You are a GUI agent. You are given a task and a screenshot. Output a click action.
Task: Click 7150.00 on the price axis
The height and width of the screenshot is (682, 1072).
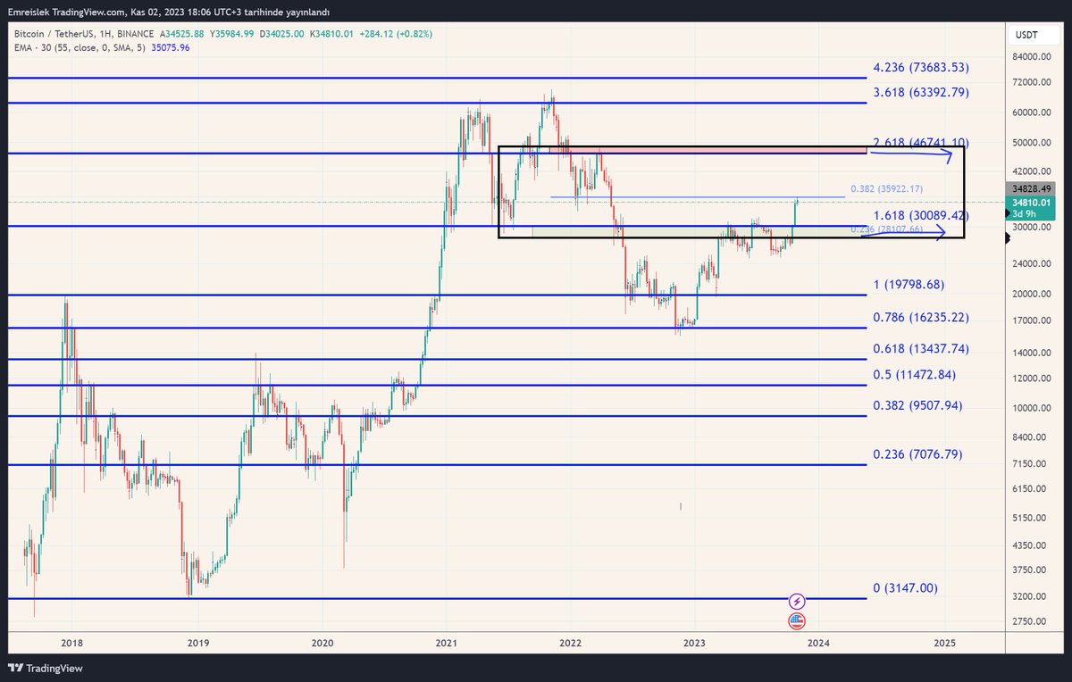[x=1031, y=463]
